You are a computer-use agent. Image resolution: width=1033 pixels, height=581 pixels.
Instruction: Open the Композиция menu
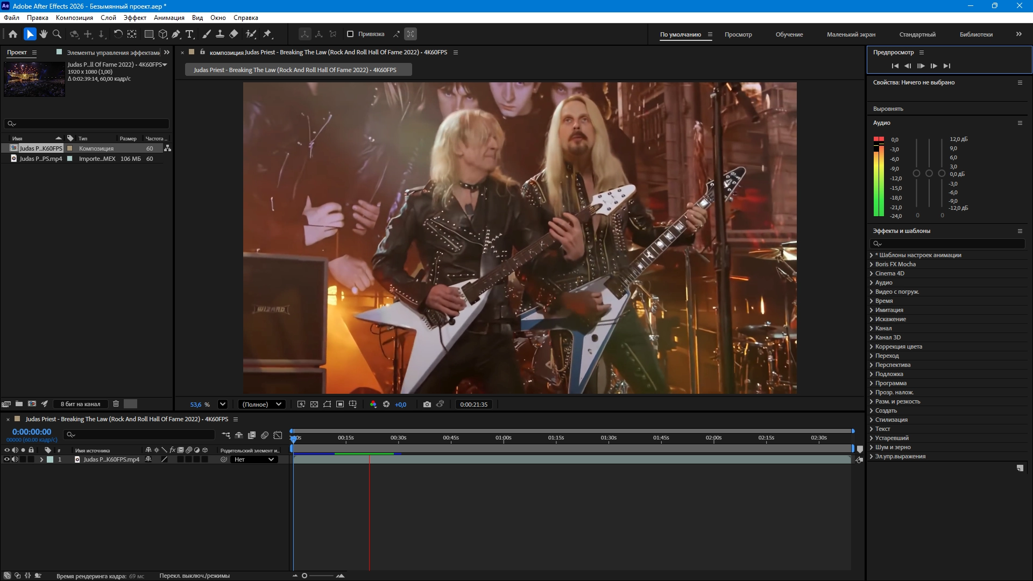click(x=74, y=18)
